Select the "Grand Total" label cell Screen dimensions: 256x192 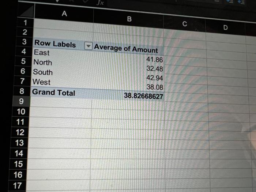[x=61, y=93]
